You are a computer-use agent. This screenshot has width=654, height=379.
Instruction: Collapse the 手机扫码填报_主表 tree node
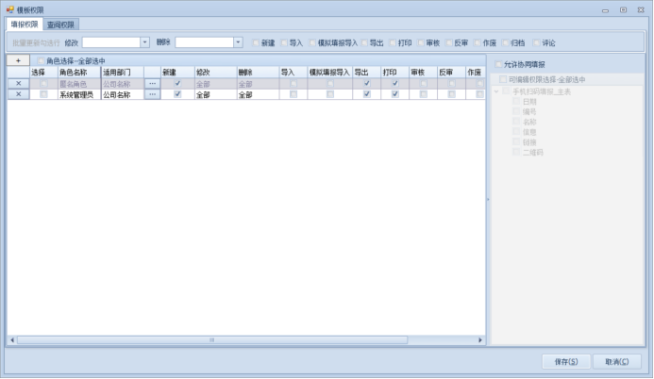coord(495,91)
